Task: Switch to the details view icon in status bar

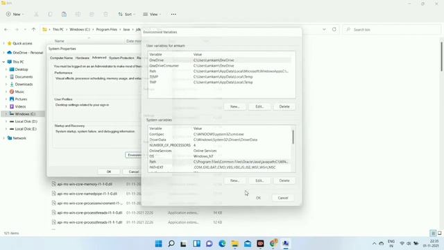Action: [x=433, y=233]
